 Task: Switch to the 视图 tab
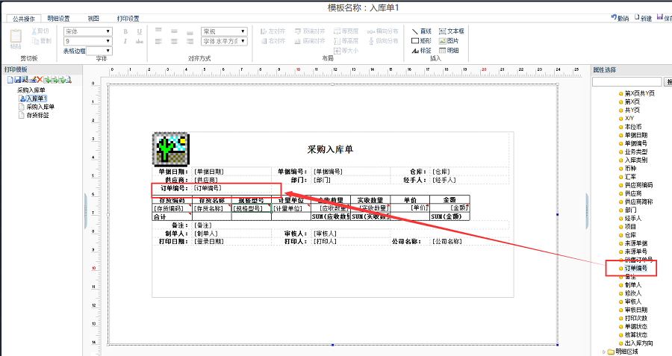[93, 19]
